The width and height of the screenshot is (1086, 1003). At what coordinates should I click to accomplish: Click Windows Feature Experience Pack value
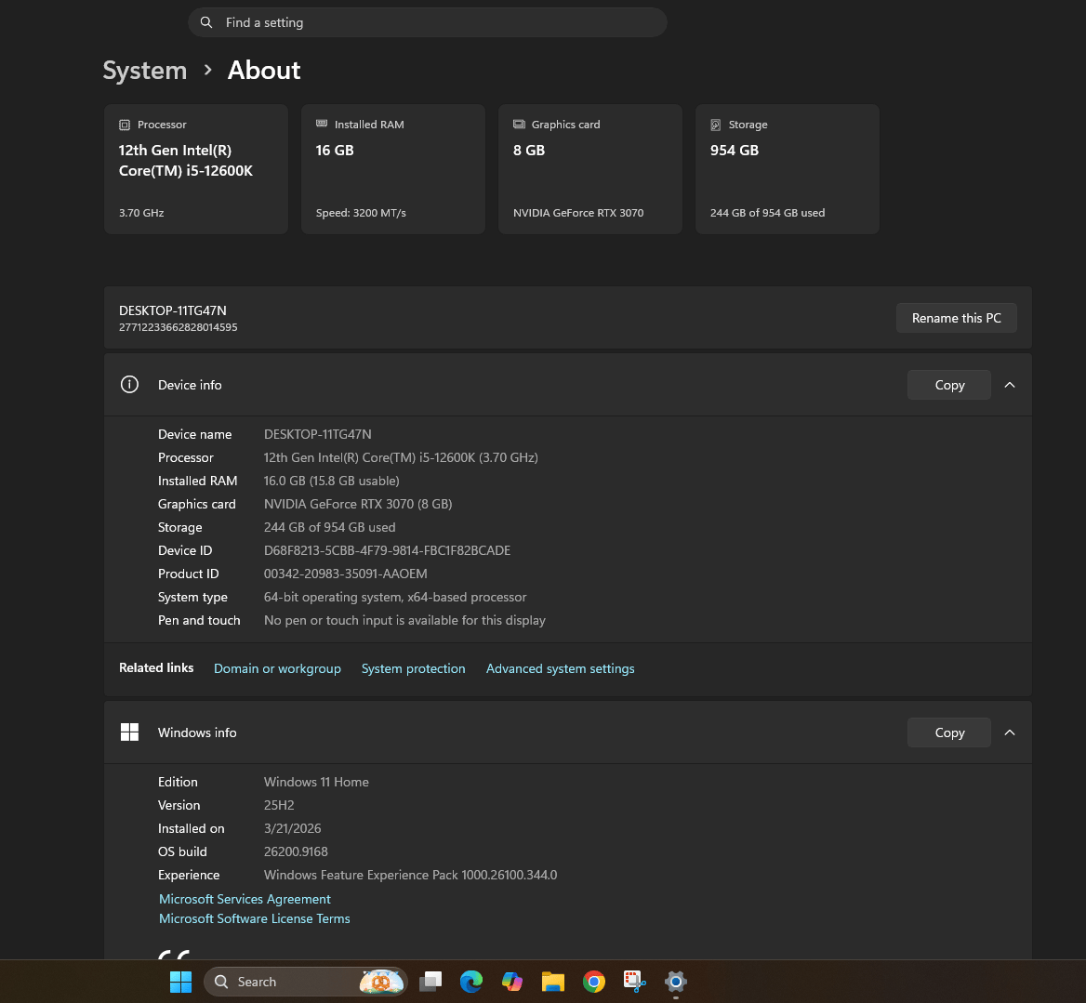click(x=411, y=875)
